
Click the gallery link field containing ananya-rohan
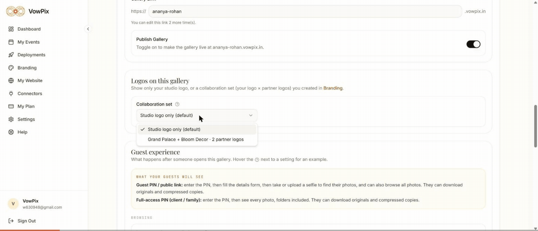click(305, 11)
